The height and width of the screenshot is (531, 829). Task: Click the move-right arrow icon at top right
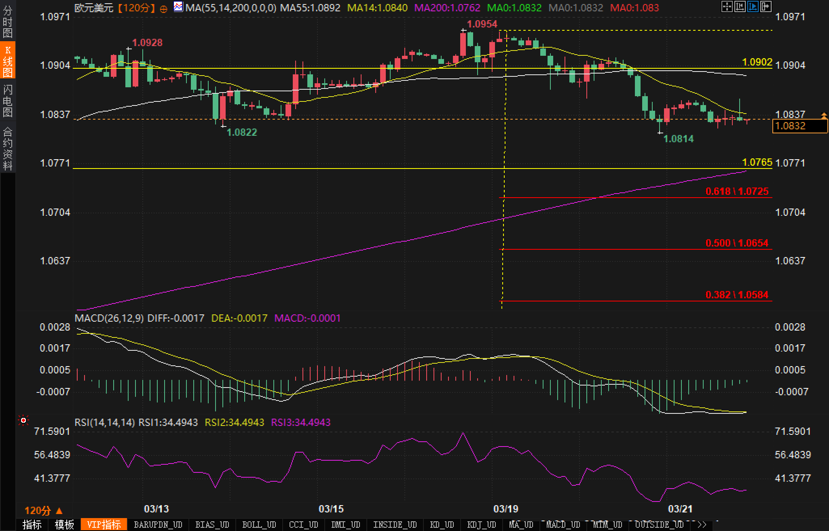point(766,6)
